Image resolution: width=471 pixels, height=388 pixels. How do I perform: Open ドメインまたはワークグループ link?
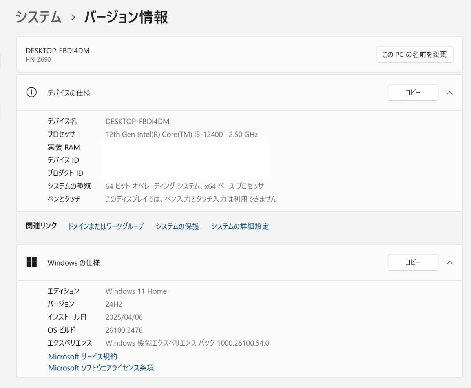(106, 226)
